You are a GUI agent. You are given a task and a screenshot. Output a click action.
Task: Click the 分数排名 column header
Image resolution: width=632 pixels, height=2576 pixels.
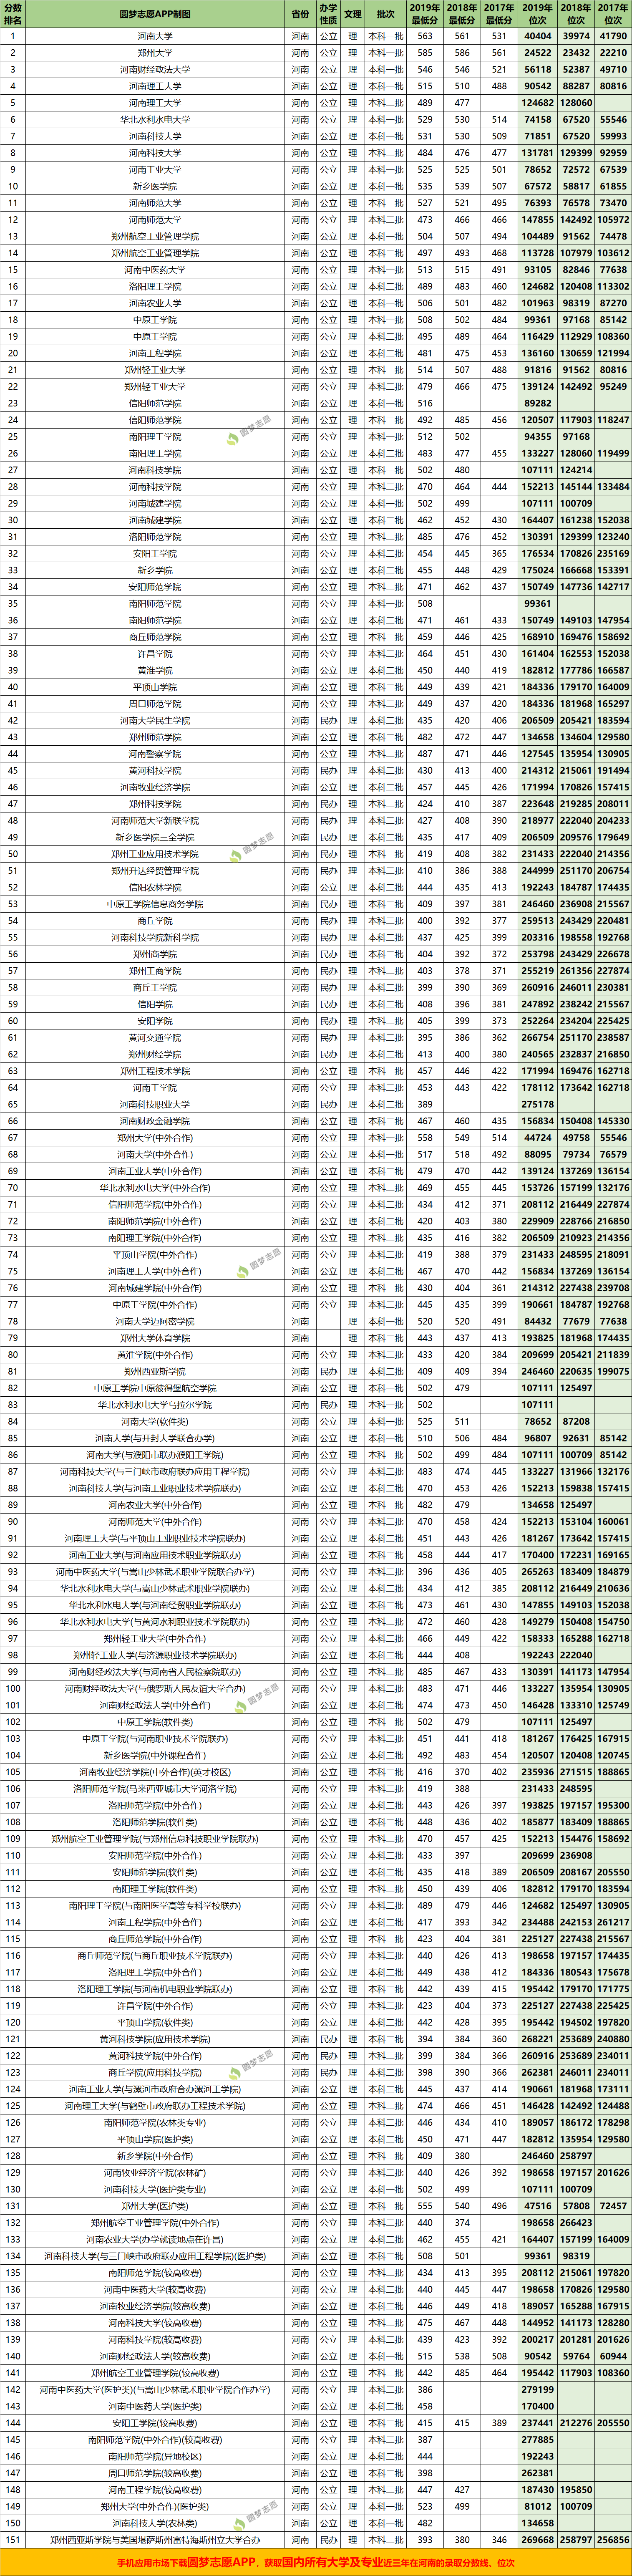point(13,14)
